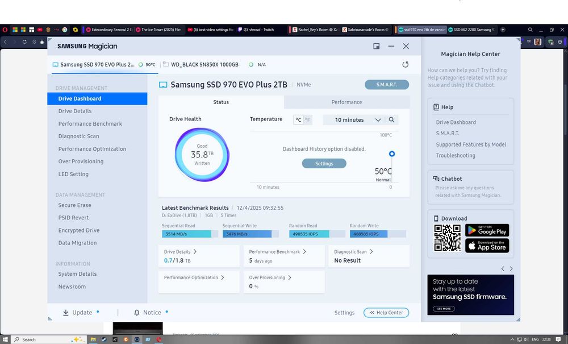The width and height of the screenshot is (568, 344).
Task: Click the Random Write result bar
Action: pos(378,234)
